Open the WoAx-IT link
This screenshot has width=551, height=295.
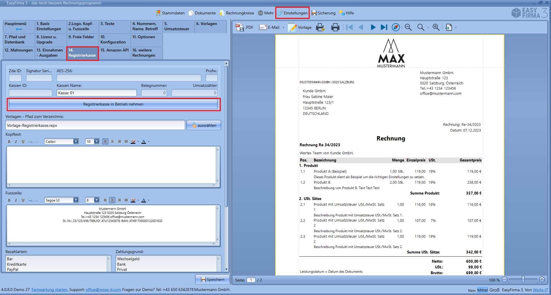pyautogui.click(x=540, y=290)
